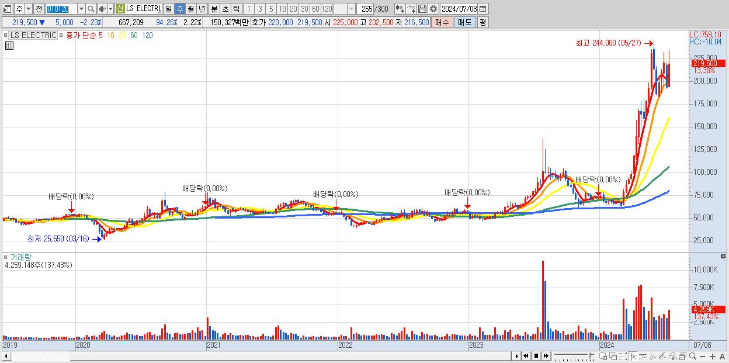Click the green 신 badge icon
The height and width of the screenshot is (363, 729).
(120, 9)
